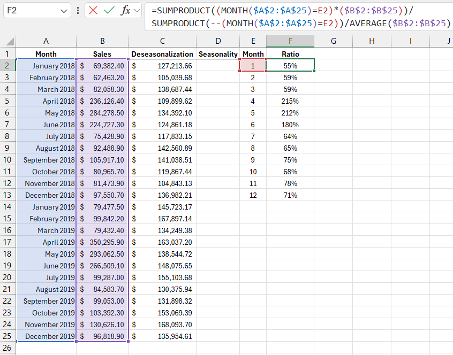The height and width of the screenshot is (355, 453).
Task: Click cell C14 with value 145,723.17
Action: pyautogui.click(x=162, y=207)
